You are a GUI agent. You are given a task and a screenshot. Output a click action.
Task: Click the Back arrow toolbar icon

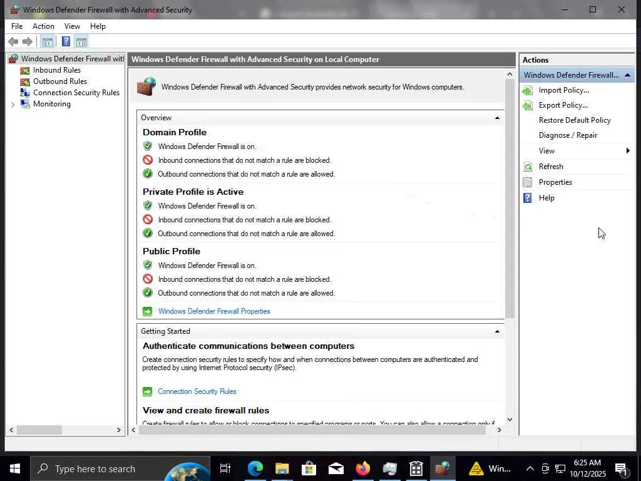pyautogui.click(x=13, y=41)
